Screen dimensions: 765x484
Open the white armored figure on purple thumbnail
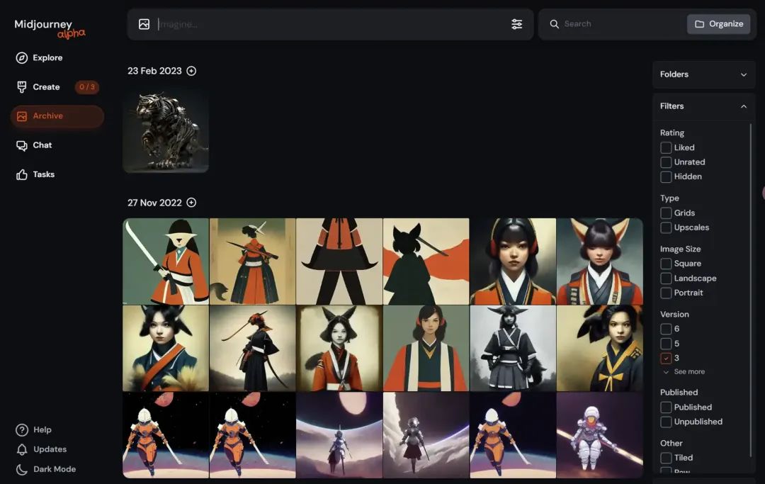tap(600, 435)
